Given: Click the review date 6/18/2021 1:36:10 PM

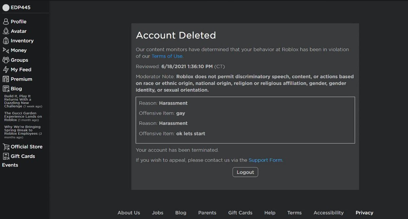Looking at the screenshot, I should tap(187, 66).
